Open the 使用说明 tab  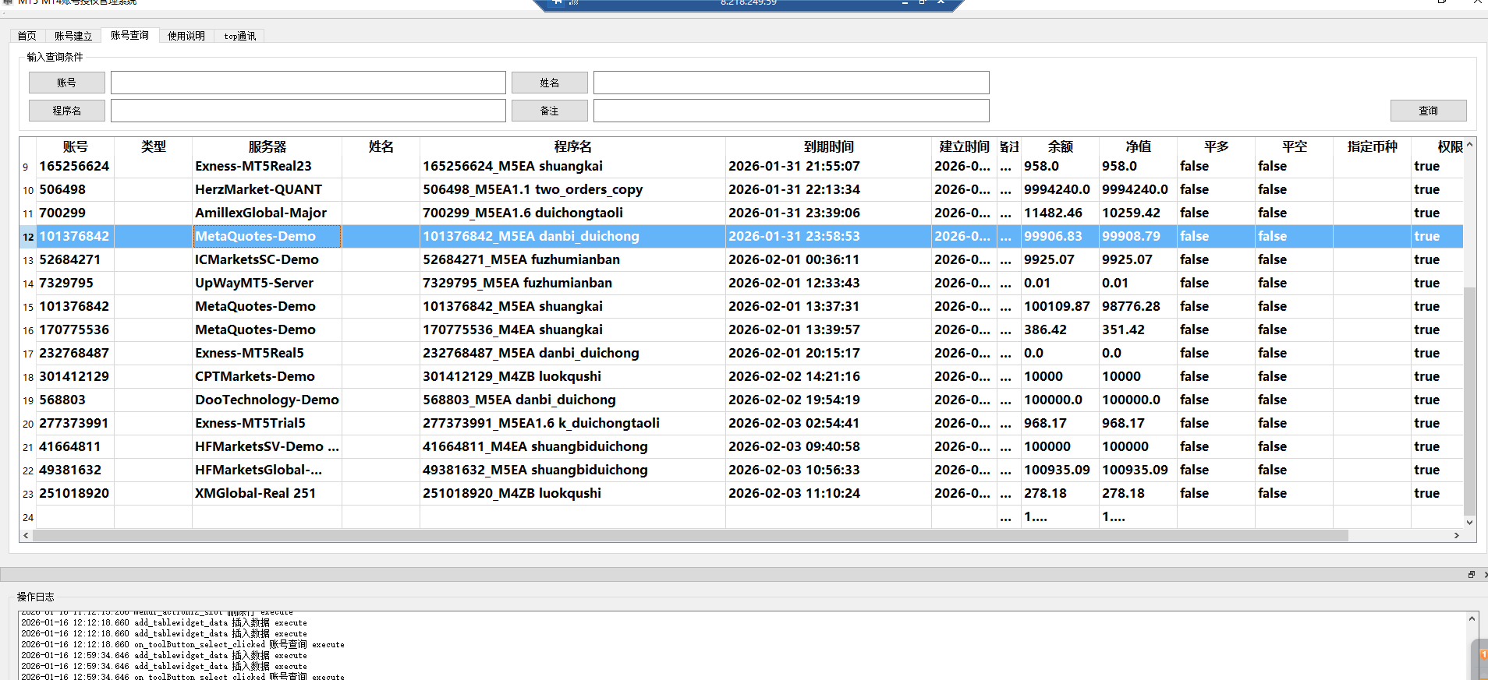pyautogui.click(x=186, y=36)
